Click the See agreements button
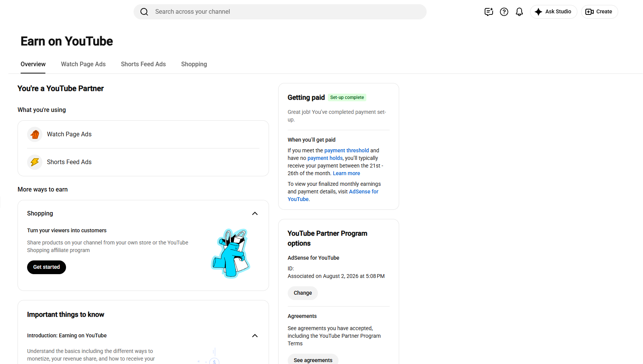 pos(313,360)
